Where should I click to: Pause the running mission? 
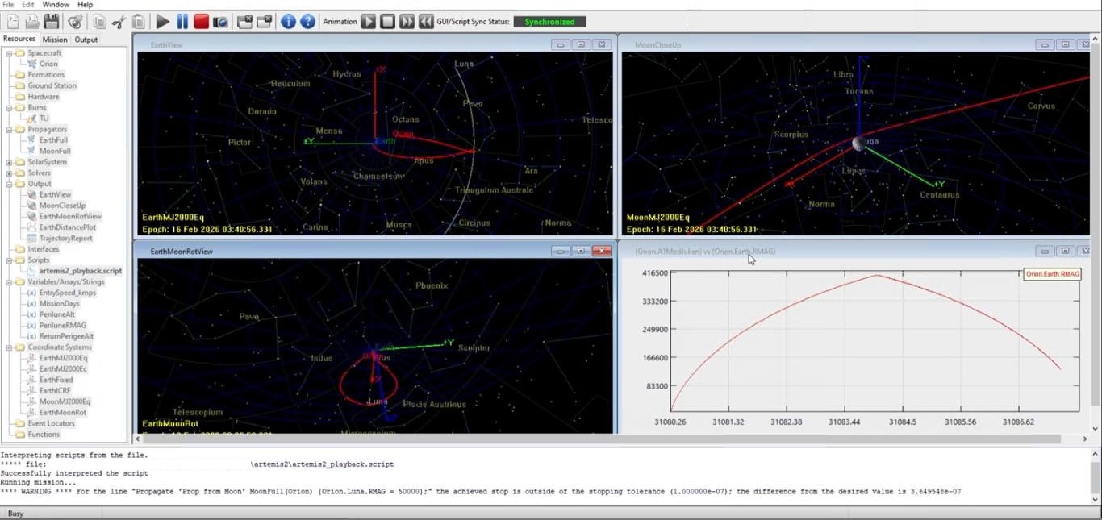pyautogui.click(x=181, y=21)
